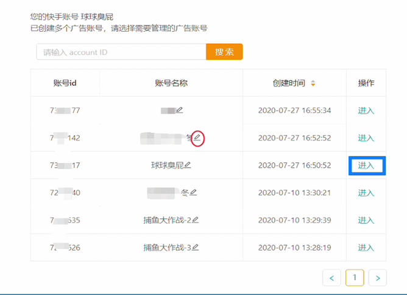Select the 捕鱼大作战-2 account name text
This screenshot has height=295, width=407.
point(168,220)
